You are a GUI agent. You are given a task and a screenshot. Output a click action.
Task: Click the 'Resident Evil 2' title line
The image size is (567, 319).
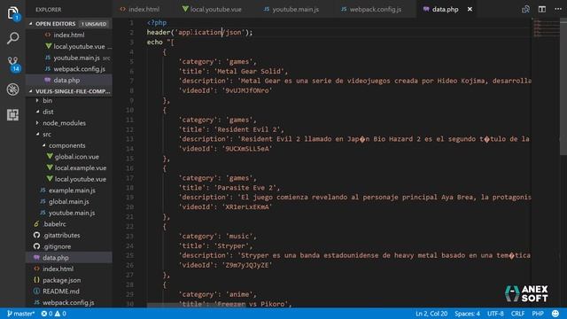tap(231, 129)
